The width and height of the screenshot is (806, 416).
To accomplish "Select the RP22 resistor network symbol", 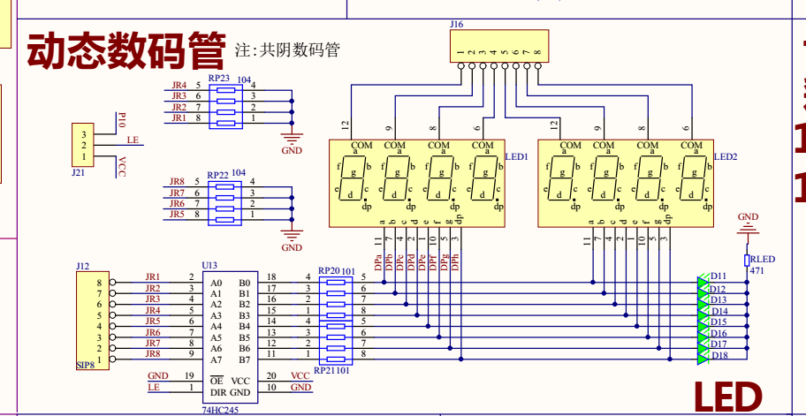I will coord(224,203).
